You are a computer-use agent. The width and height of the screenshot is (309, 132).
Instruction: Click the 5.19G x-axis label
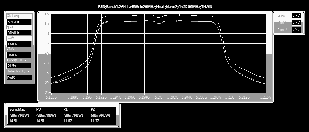[x=87, y=97]
